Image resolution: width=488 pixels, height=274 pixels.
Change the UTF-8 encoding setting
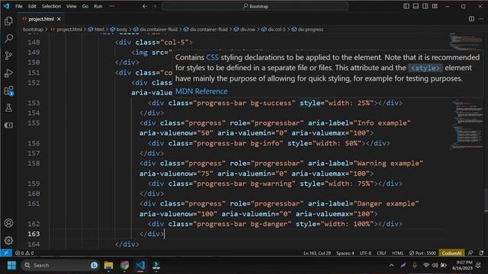pos(365,253)
